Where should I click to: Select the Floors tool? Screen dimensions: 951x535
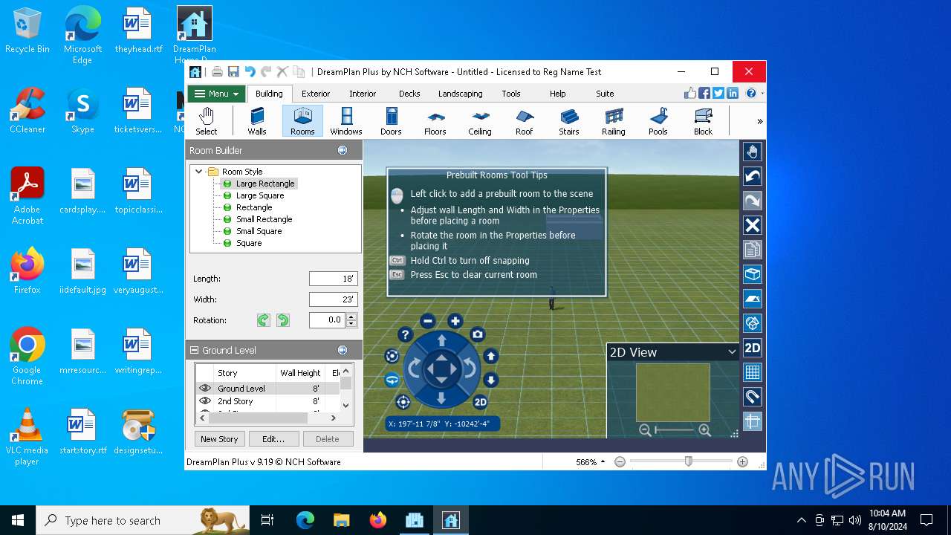[x=435, y=121]
